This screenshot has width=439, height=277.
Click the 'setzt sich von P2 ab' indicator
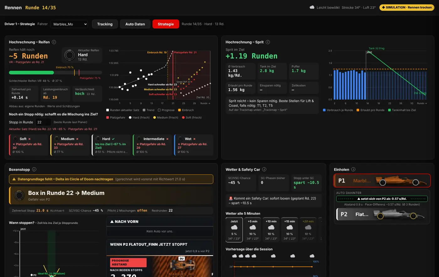382,199
